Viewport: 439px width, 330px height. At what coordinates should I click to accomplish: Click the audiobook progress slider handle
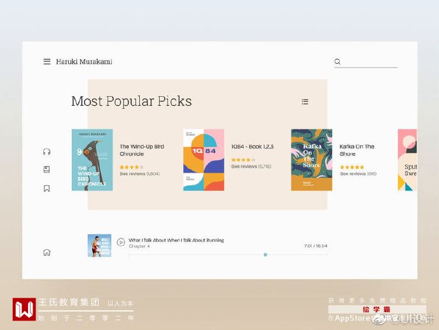[265, 255]
